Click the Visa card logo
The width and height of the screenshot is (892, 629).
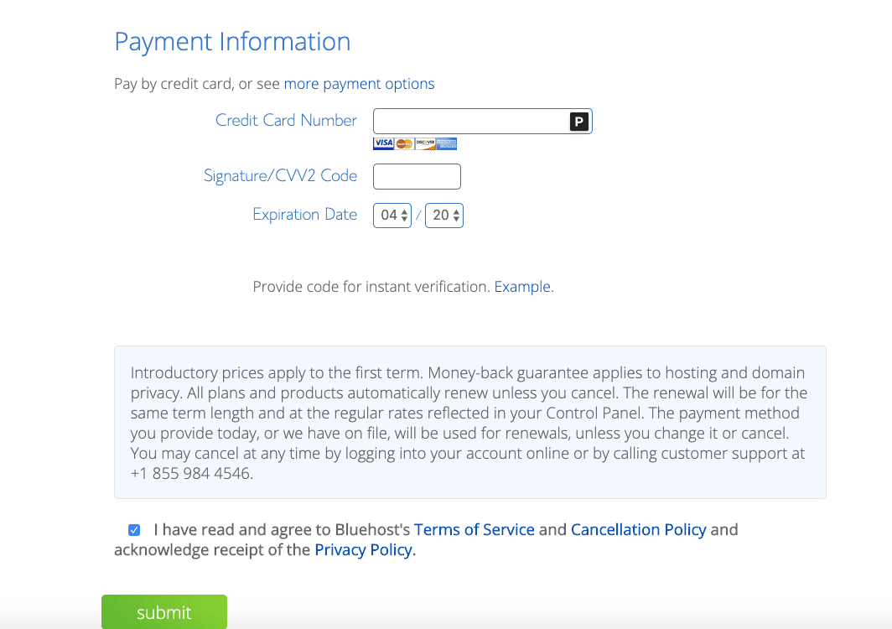[383, 143]
